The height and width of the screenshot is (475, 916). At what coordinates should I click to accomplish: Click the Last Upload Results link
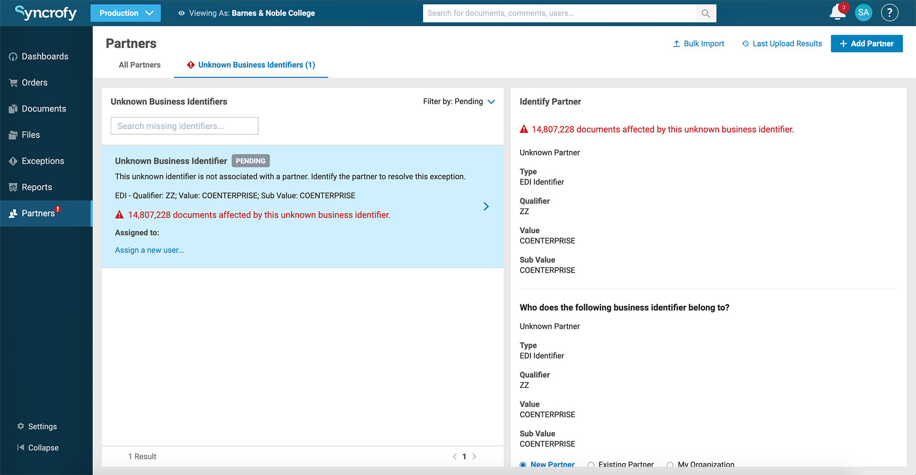pos(782,43)
